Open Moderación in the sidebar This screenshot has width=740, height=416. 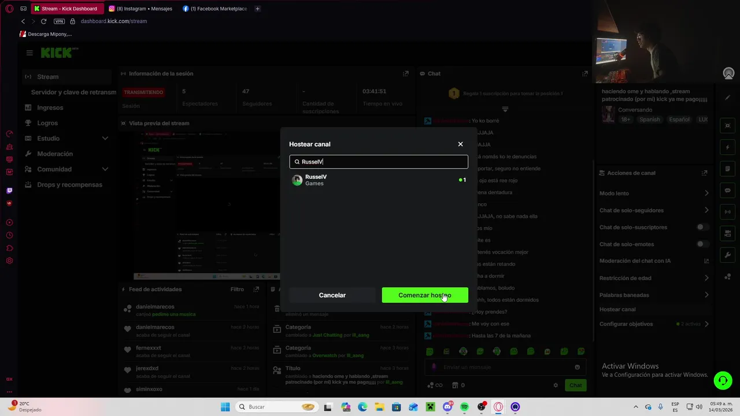67,154
